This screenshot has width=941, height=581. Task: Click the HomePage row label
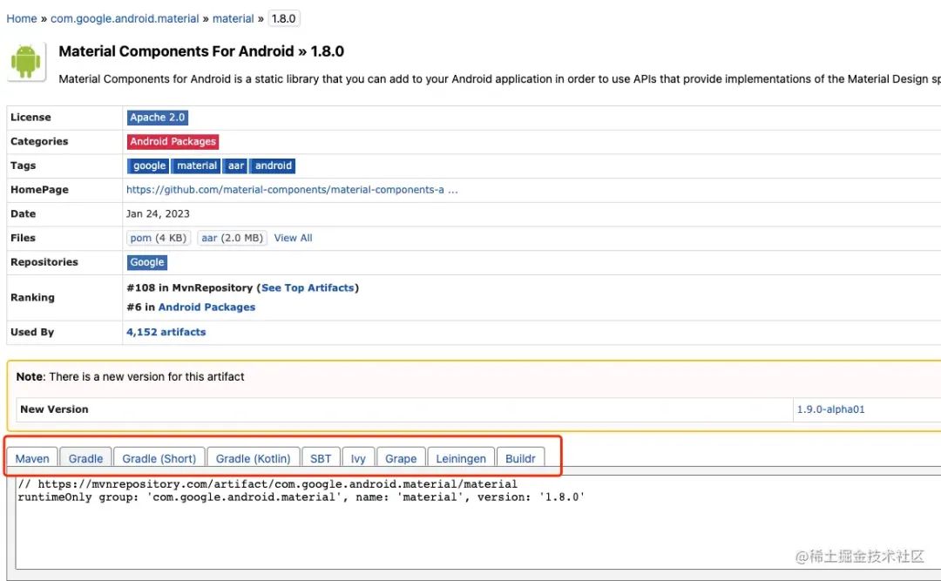click(39, 190)
